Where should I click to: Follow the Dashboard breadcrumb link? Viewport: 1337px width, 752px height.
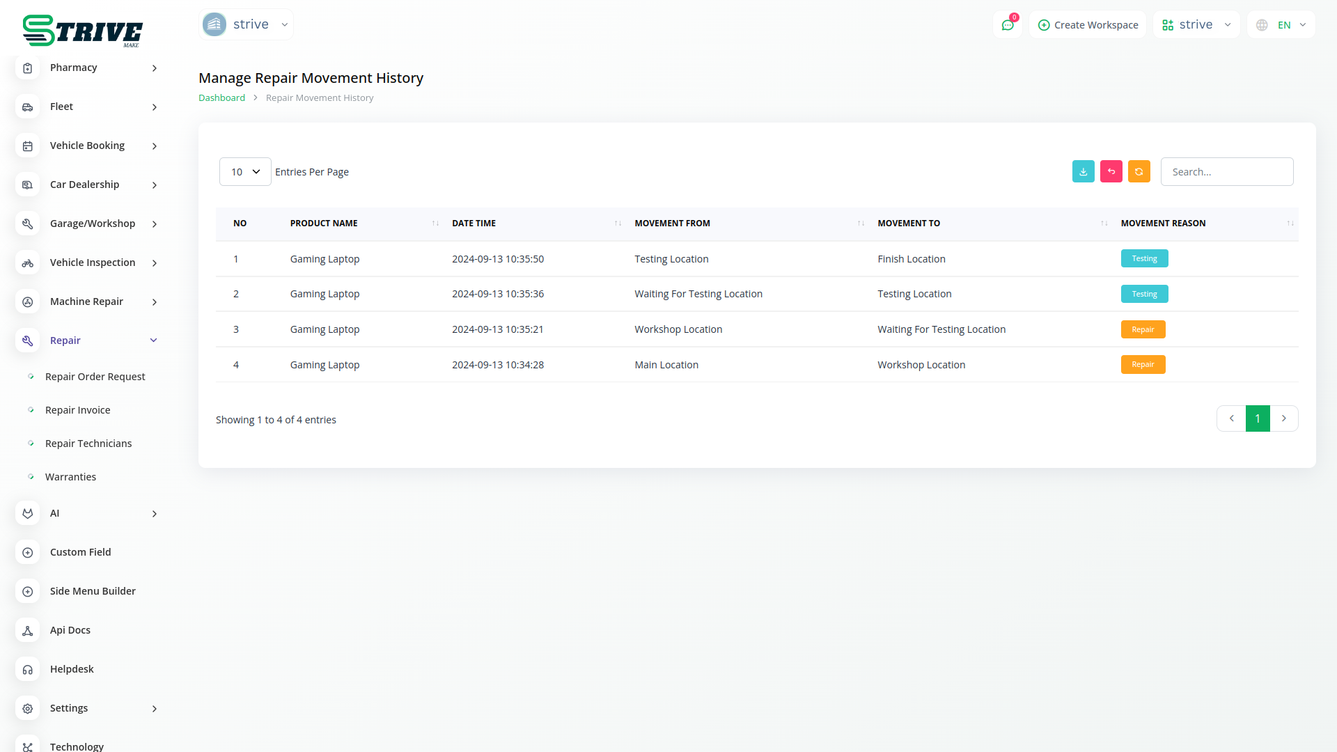pos(221,98)
